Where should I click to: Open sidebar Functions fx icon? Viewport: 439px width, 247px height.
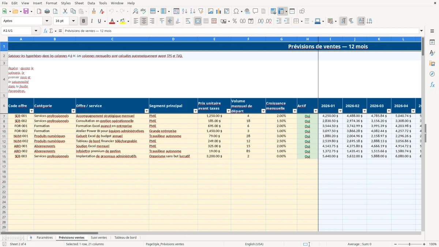click(432, 85)
